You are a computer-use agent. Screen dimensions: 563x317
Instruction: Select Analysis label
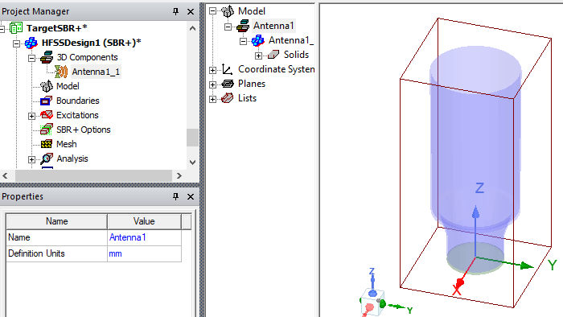(72, 158)
